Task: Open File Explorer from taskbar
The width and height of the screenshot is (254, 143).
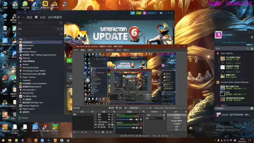Action: point(10,140)
